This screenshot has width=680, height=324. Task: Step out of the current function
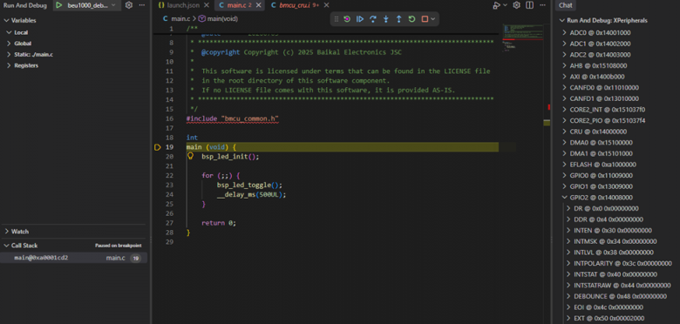click(399, 19)
